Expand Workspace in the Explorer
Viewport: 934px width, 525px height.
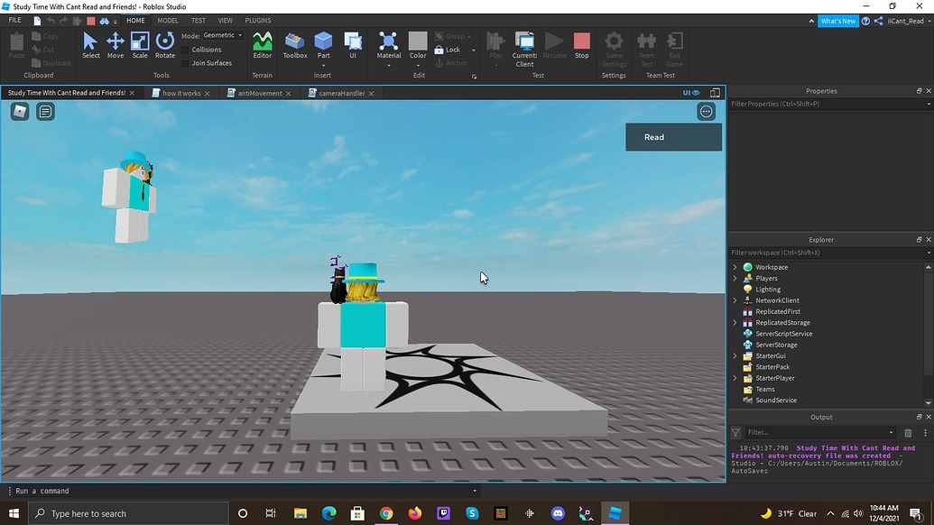coord(735,267)
